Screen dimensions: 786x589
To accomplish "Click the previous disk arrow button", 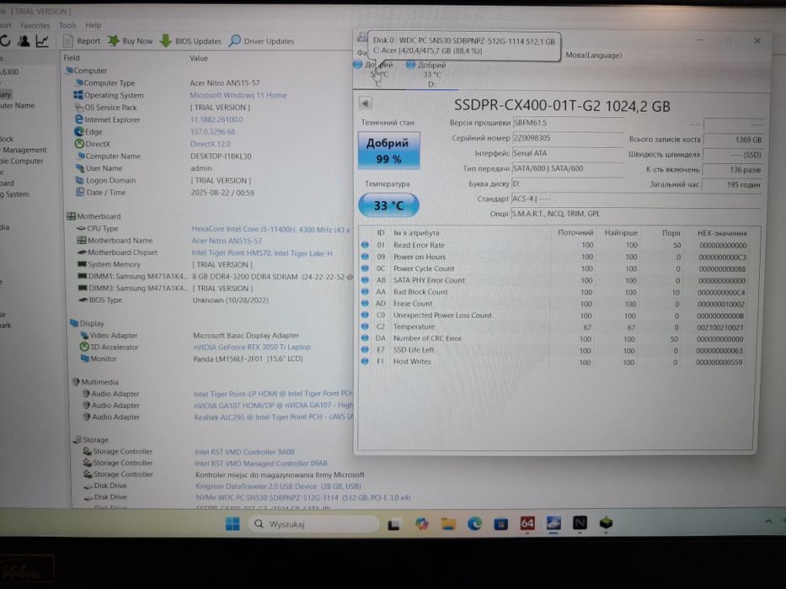I will (x=366, y=103).
